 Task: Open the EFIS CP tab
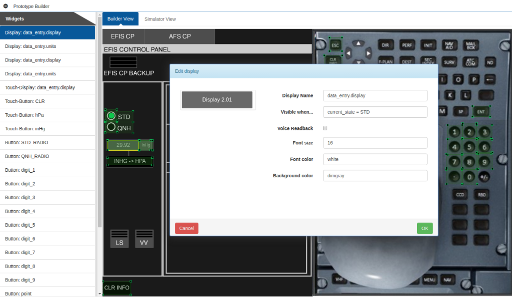pyautogui.click(x=123, y=36)
